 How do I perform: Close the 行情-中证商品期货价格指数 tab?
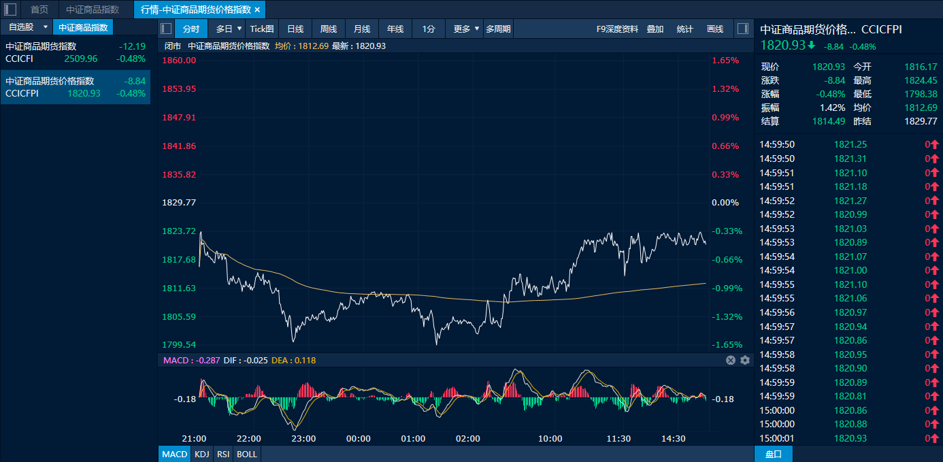point(257,10)
